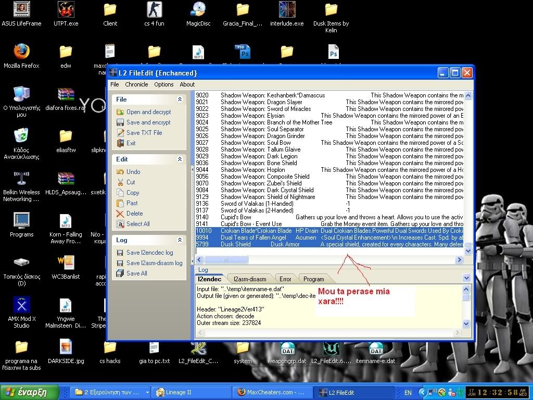Click the Save All log link
The width and height of the screenshot is (533, 400).
136,273
